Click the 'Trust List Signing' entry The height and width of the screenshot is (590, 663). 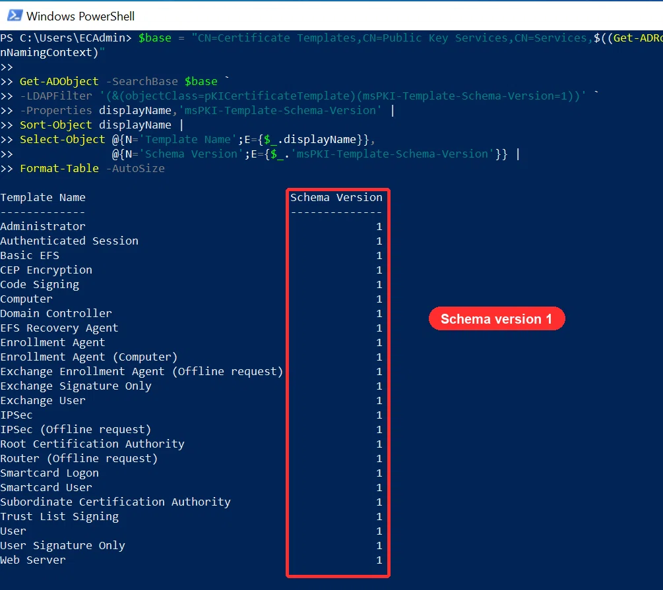pyautogui.click(x=59, y=516)
